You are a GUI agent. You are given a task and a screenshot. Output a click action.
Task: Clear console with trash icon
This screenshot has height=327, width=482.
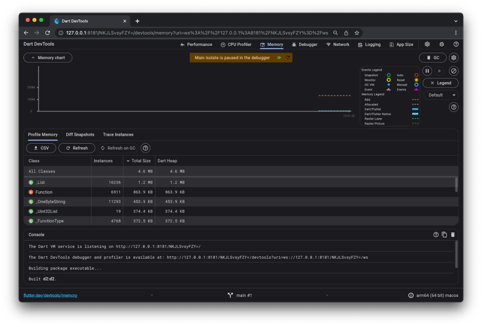(x=453, y=235)
